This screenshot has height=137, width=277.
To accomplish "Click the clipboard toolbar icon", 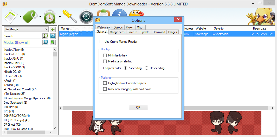I will 104,13.
